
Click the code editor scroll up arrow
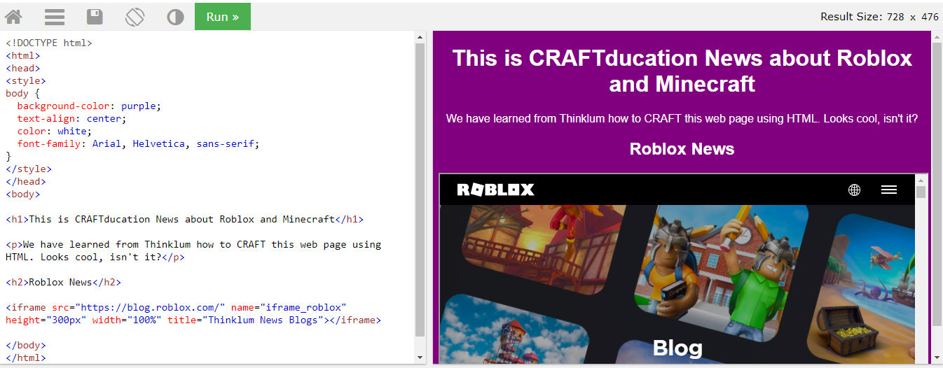pos(420,37)
